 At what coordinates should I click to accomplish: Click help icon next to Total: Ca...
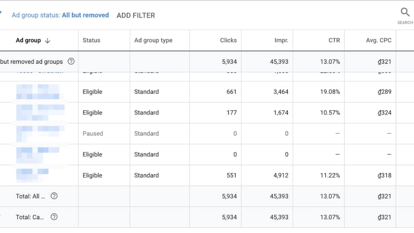54,217
